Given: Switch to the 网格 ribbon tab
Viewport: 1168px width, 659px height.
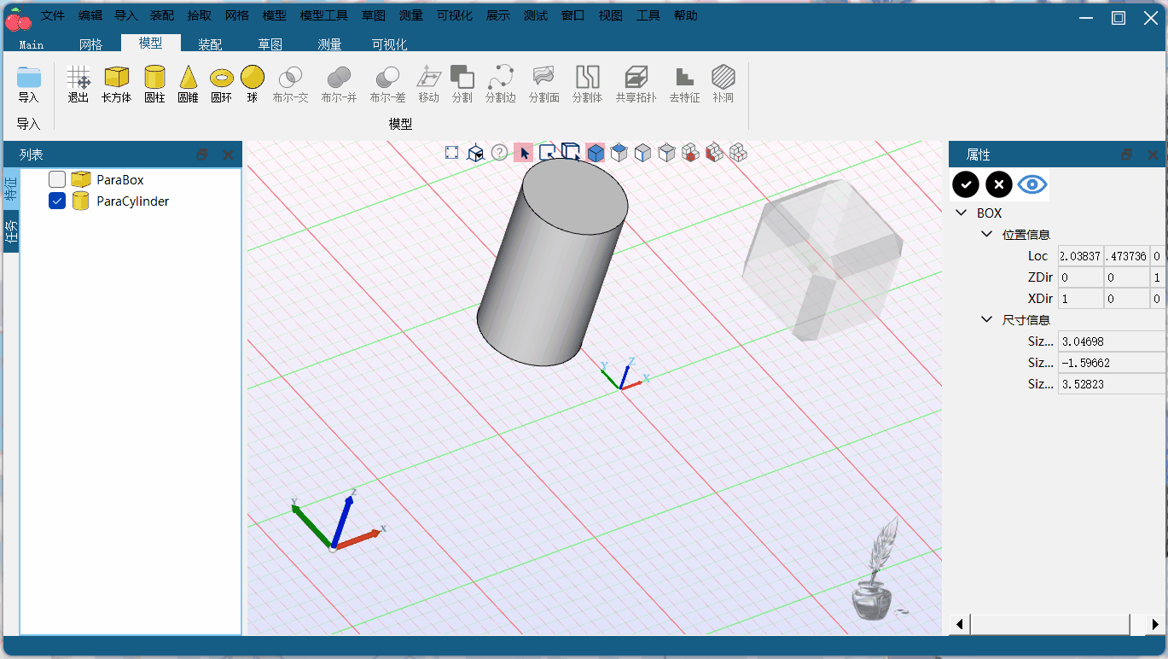Looking at the screenshot, I should click(x=90, y=44).
